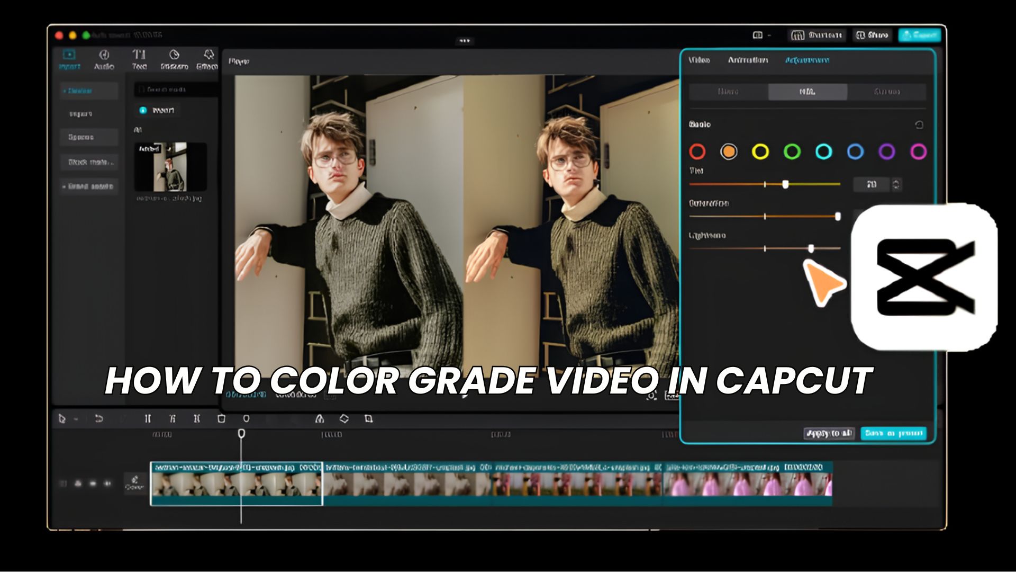Pick the purple HSL color circle
Image resolution: width=1016 pixels, height=572 pixels.
click(x=887, y=152)
